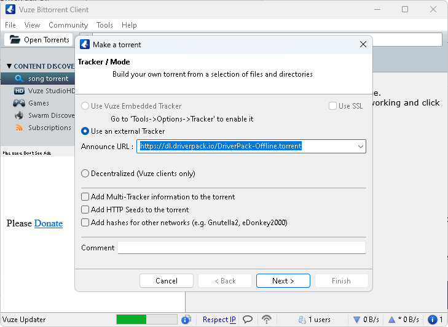Click the Next > button
Screen dimensions: 448x327
pyautogui.click(x=283, y=281)
